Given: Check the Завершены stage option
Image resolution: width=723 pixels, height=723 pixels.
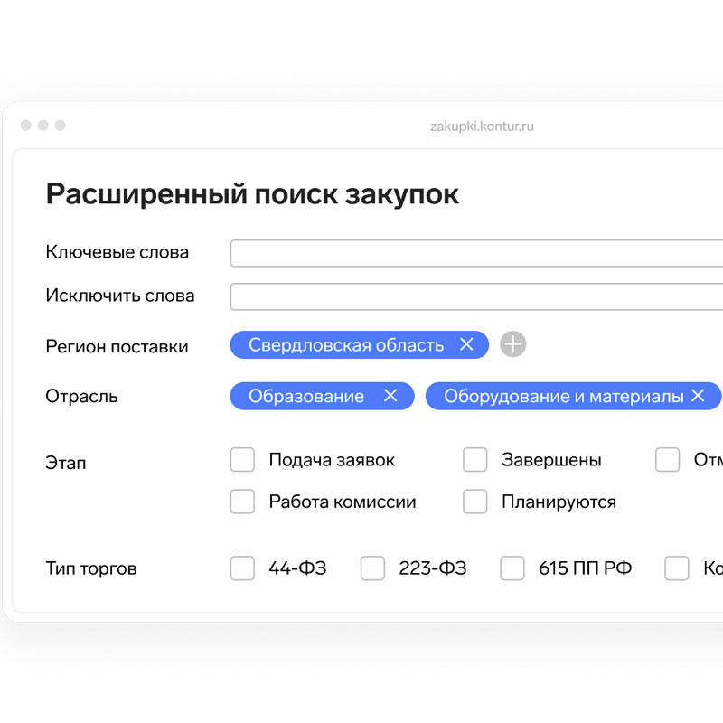Looking at the screenshot, I should (475, 460).
